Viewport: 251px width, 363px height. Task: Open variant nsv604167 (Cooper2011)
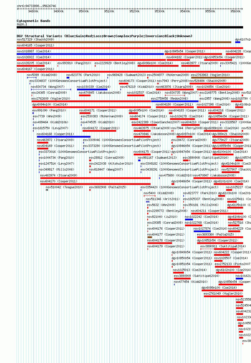[36, 69]
